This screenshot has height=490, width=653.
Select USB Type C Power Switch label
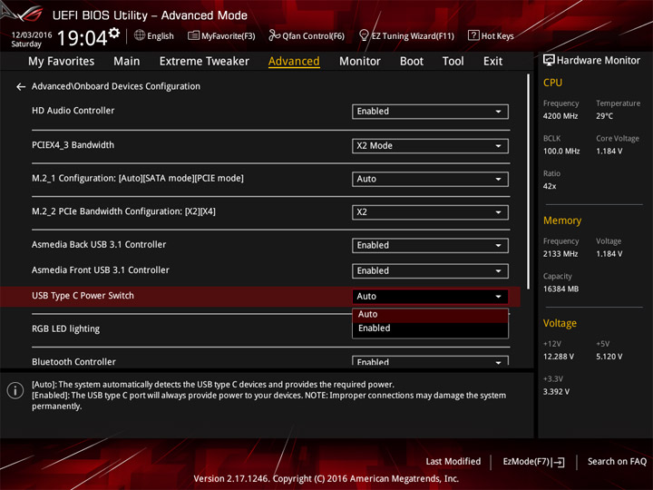83,296
